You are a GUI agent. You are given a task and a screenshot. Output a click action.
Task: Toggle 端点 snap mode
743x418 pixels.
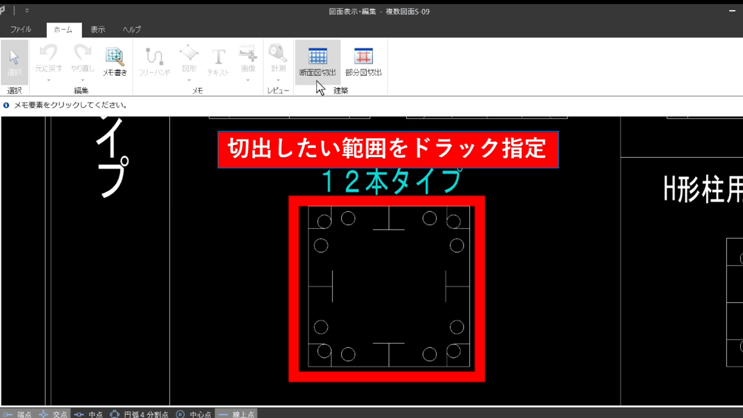18,414
